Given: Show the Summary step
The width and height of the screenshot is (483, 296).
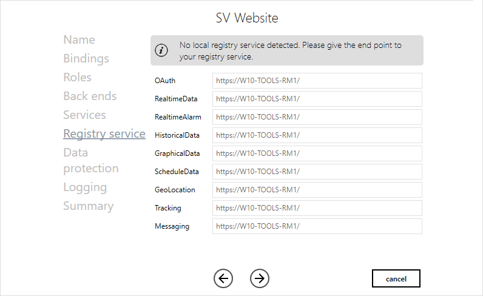Looking at the screenshot, I should [88, 206].
